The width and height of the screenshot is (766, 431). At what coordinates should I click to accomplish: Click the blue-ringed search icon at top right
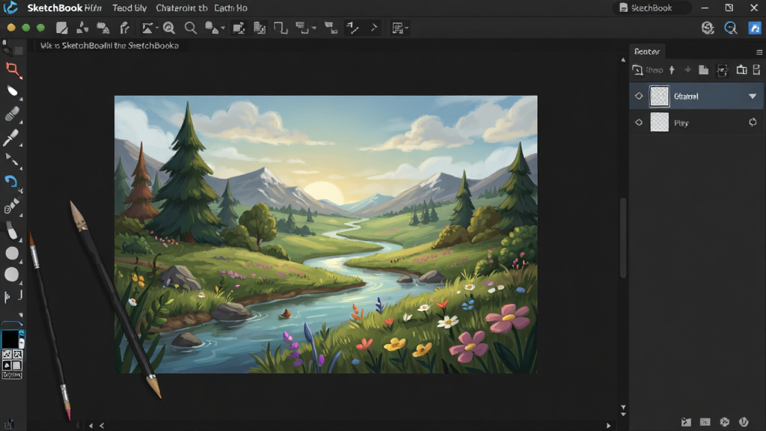tap(731, 28)
